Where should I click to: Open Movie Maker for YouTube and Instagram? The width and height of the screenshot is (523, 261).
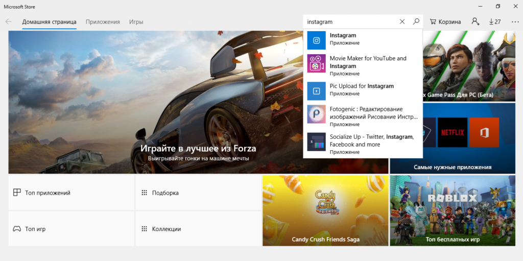368,62
